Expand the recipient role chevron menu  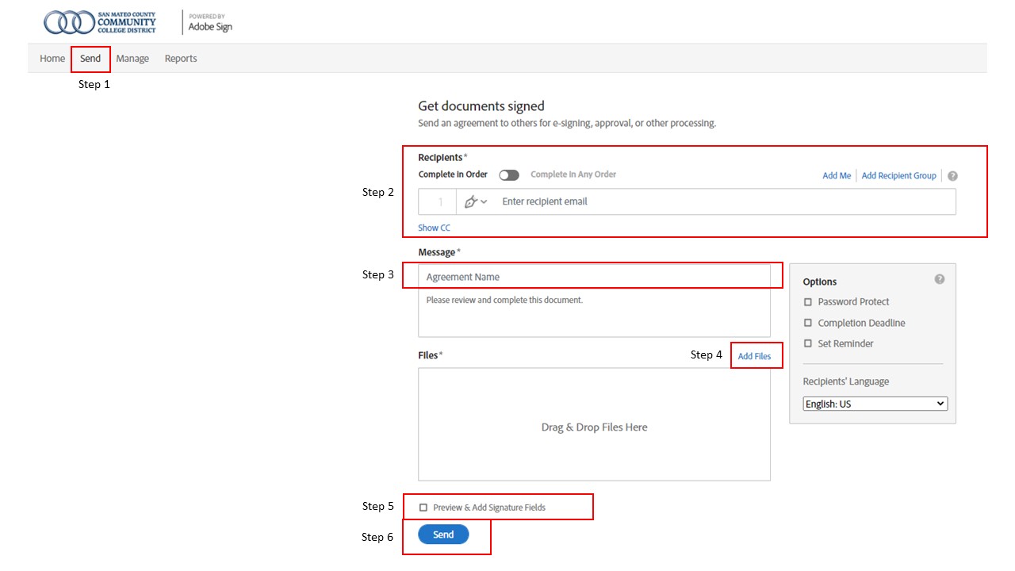pyautogui.click(x=485, y=202)
